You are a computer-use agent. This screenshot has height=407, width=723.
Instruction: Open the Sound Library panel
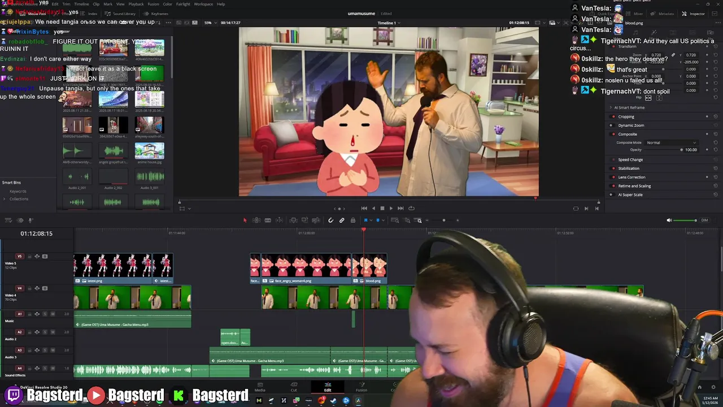(121, 14)
